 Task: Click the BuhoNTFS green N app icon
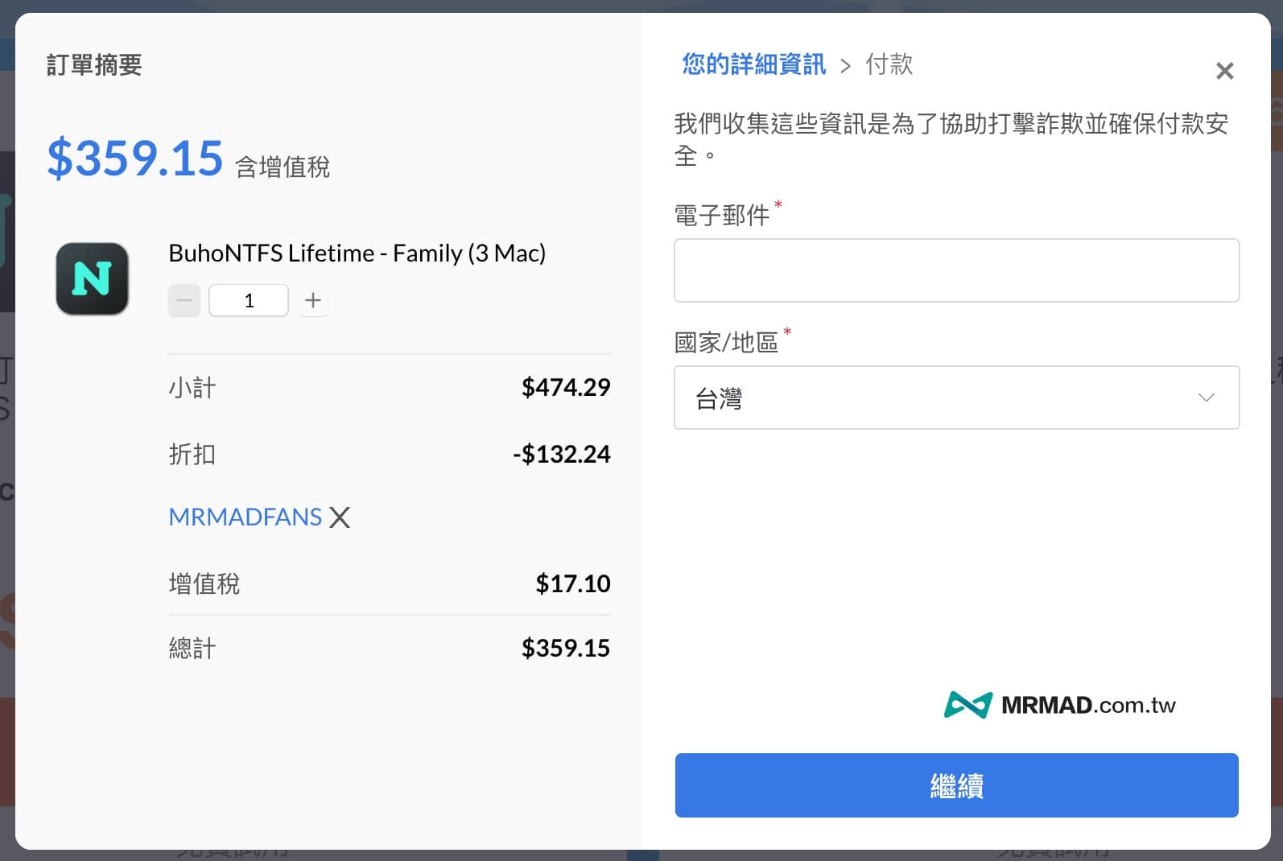point(92,278)
